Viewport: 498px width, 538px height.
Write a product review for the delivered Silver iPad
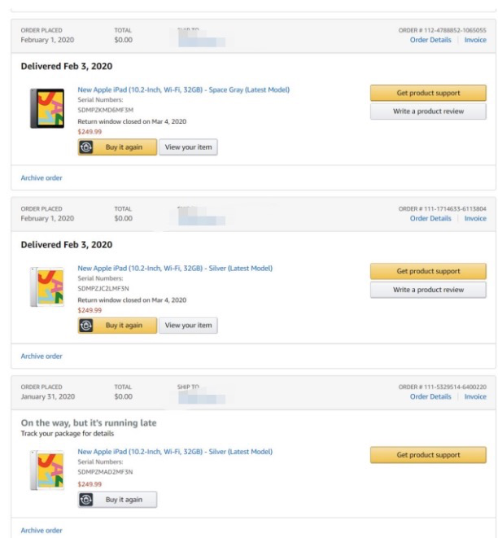click(428, 290)
